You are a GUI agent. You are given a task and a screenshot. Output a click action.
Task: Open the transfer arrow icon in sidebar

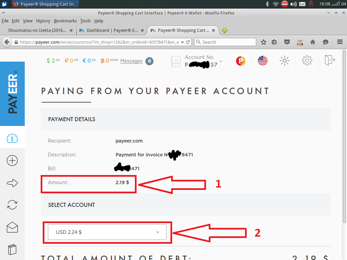click(12, 183)
